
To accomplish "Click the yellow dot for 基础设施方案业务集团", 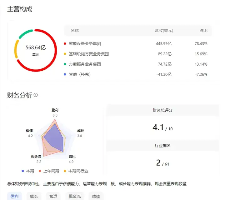I will (x=65, y=54).
